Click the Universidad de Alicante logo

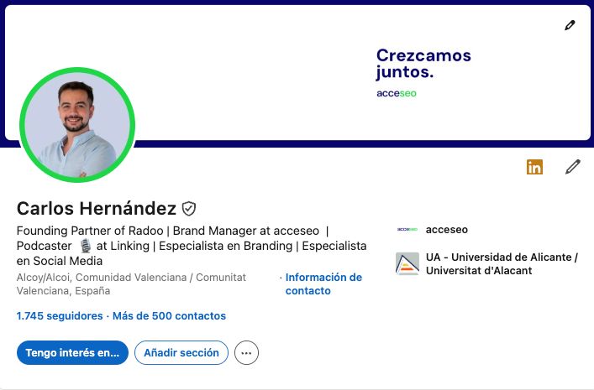coord(407,263)
